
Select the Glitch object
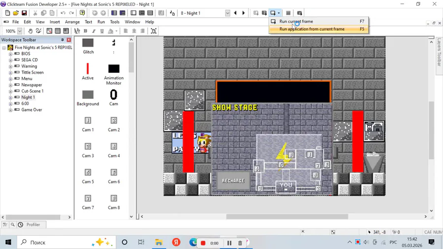(88, 46)
